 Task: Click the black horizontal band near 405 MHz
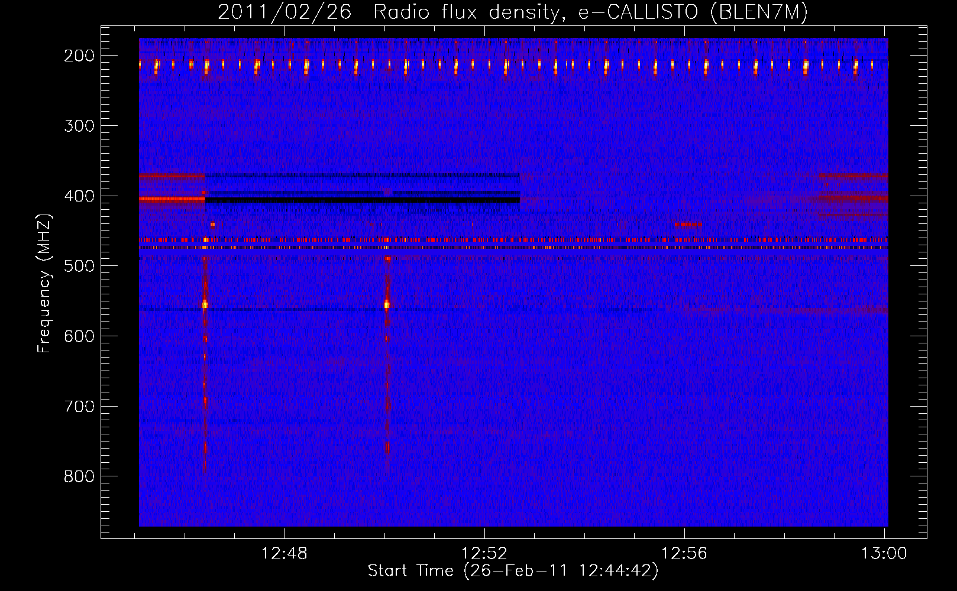(x=363, y=200)
